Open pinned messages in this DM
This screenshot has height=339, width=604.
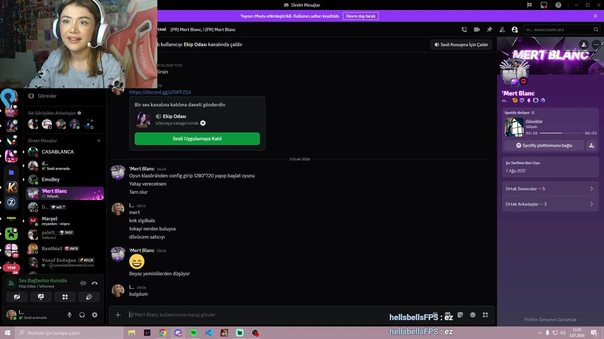(489, 30)
